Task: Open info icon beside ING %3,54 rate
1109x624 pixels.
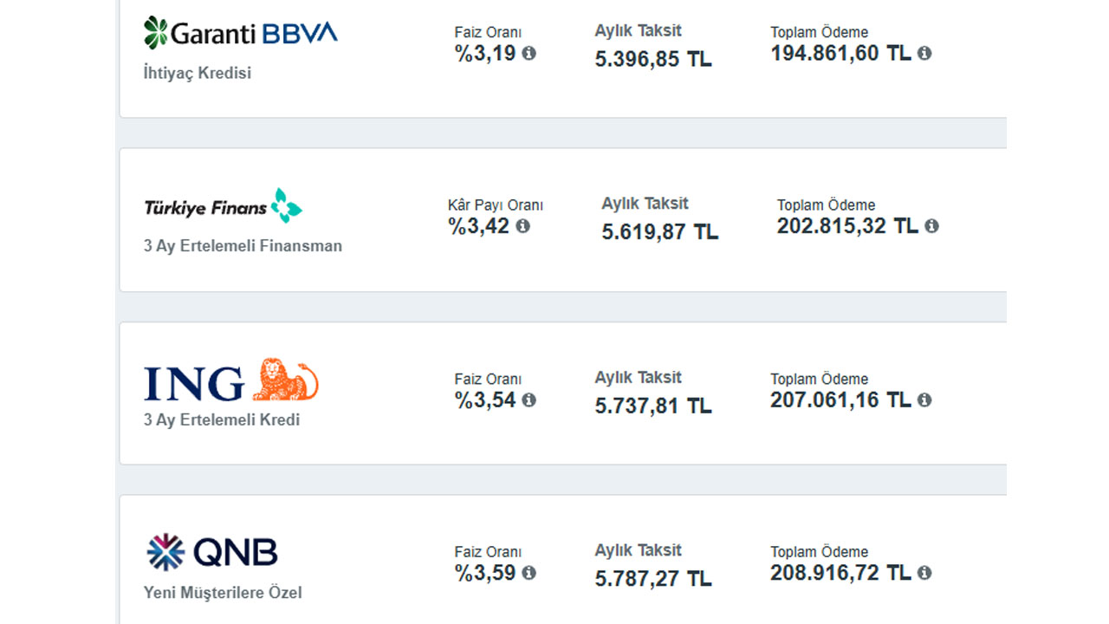Action: pyautogui.click(x=529, y=400)
